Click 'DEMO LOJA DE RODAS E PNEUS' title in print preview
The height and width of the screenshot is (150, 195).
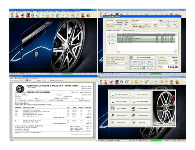coord(43,86)
